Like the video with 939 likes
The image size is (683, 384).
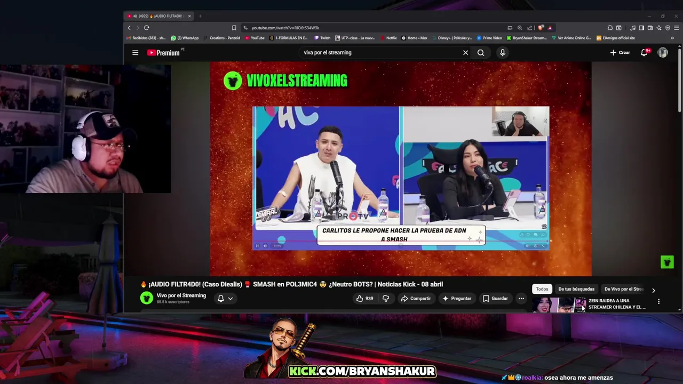pos(365,298)
